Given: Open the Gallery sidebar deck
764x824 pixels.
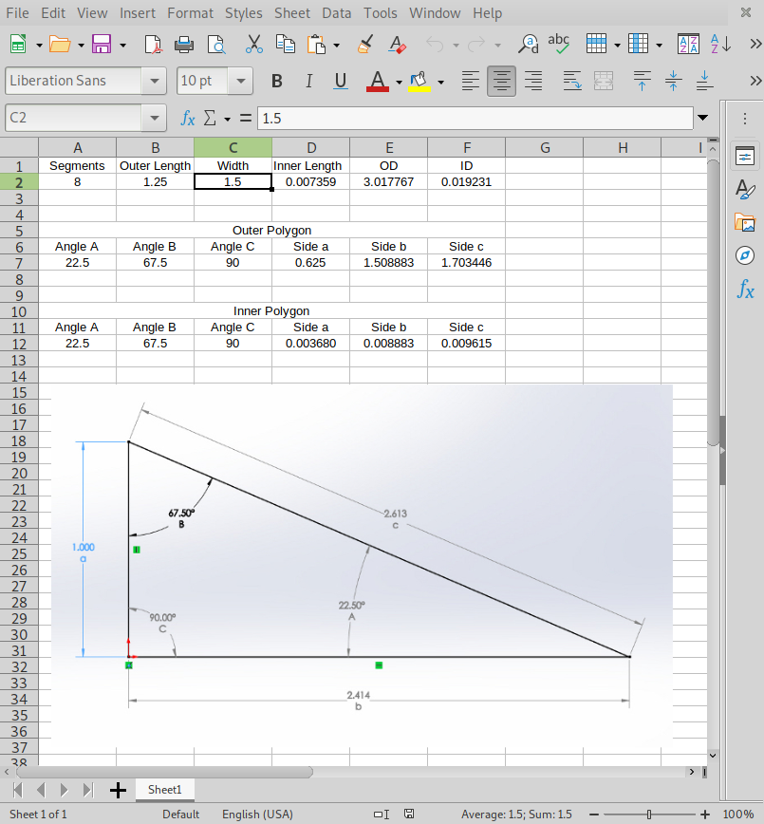Looking at the screenshot, I should pyautogui.click(x=746, y=223).
